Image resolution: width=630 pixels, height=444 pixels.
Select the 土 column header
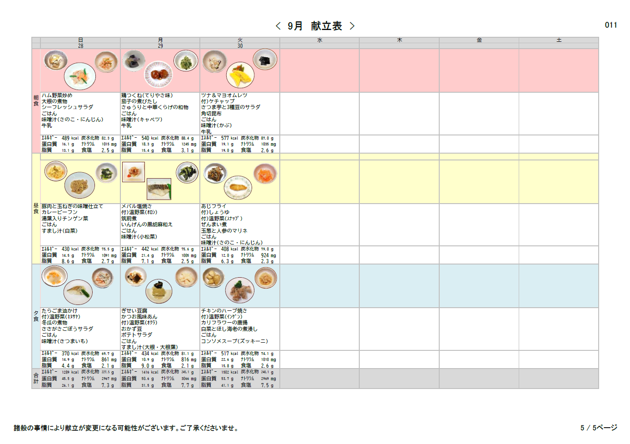(x=559, y=40)
